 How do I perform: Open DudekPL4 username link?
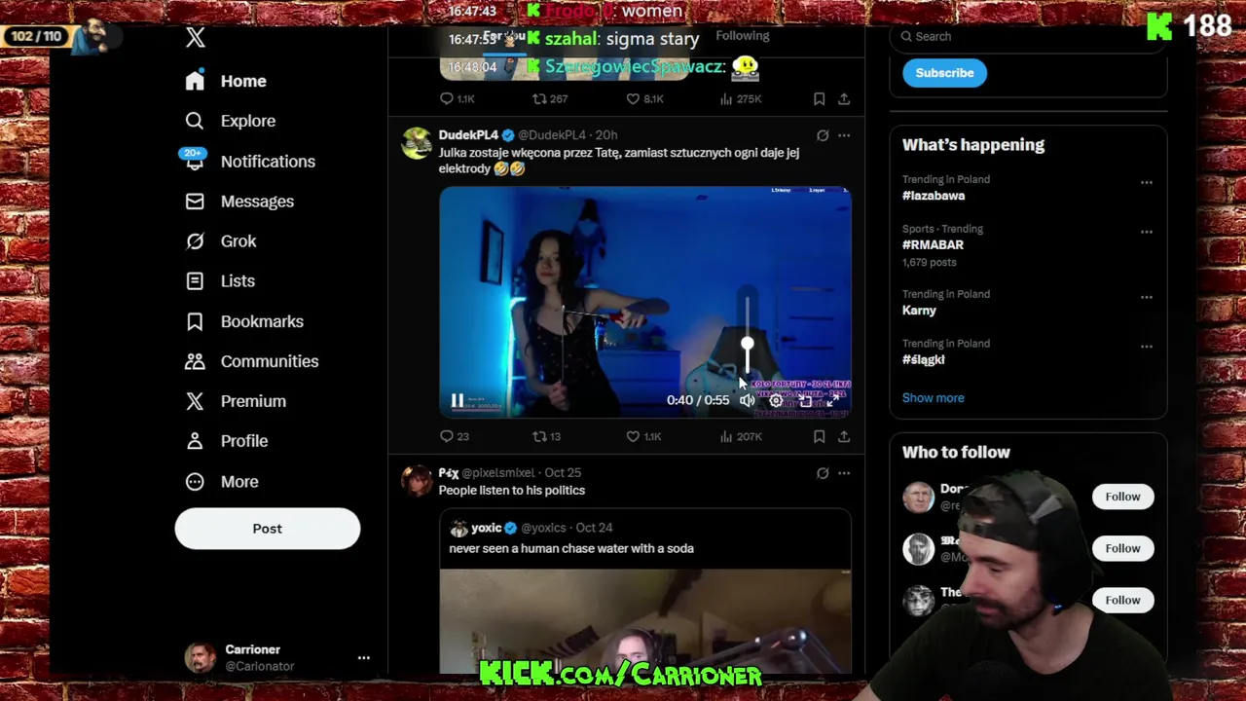[468, 135]
